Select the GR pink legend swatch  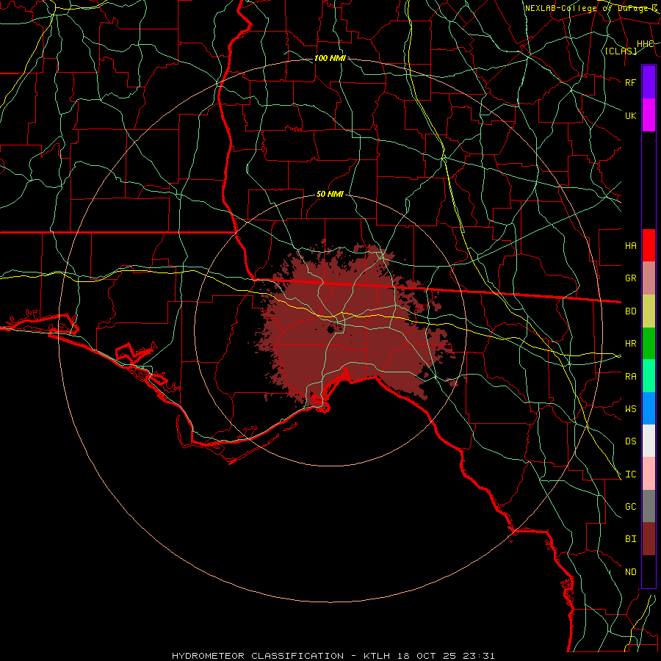[649, 278]
